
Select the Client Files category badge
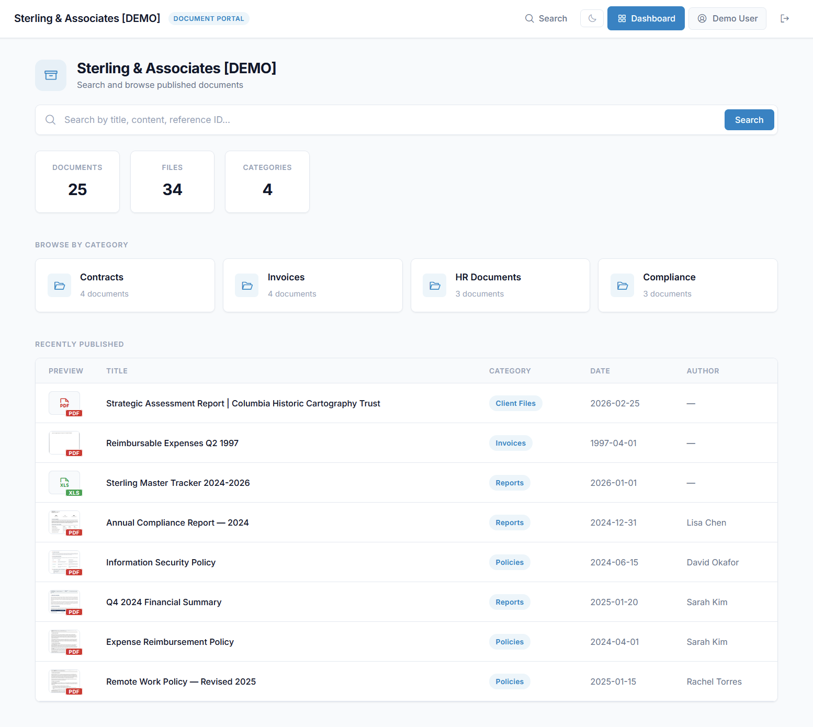[515, 403]
